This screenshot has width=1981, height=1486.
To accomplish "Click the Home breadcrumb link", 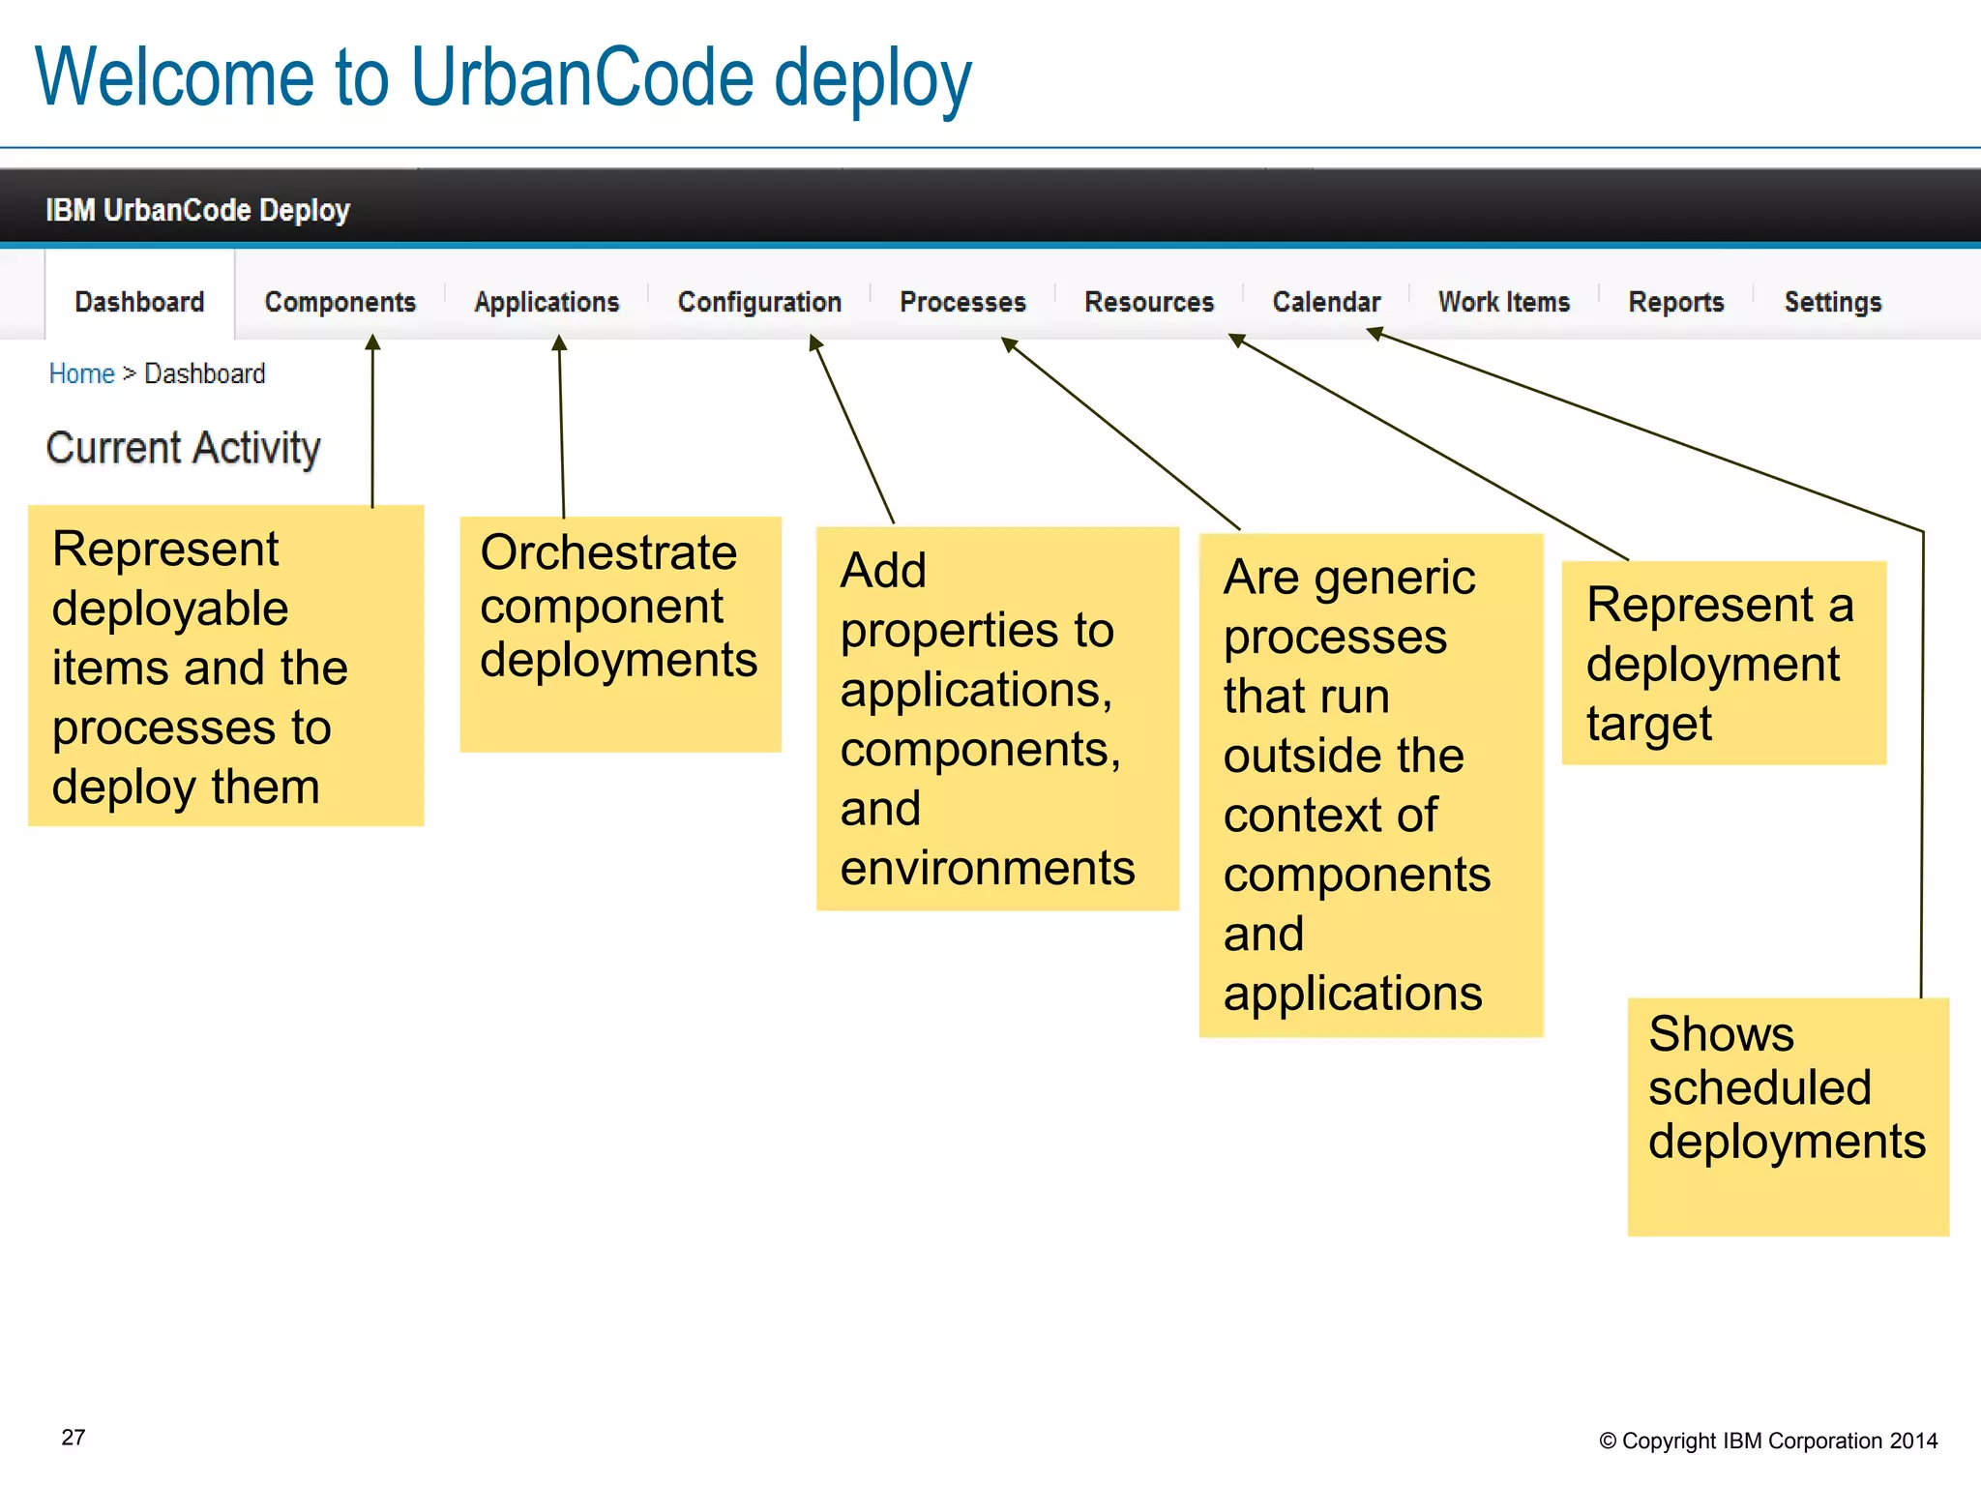I will 81,373.
